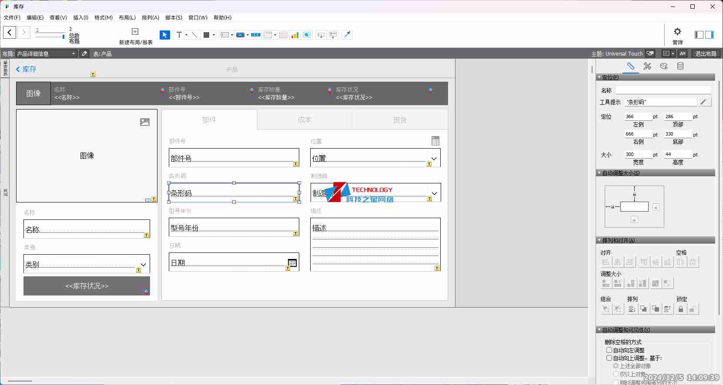Click New Layout/Report (新建布局/报表) icon
Screen dimensions: 723x385
(x=135, y=31)
